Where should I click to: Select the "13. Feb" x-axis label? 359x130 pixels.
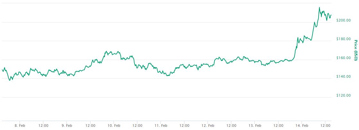pos(255,125)
